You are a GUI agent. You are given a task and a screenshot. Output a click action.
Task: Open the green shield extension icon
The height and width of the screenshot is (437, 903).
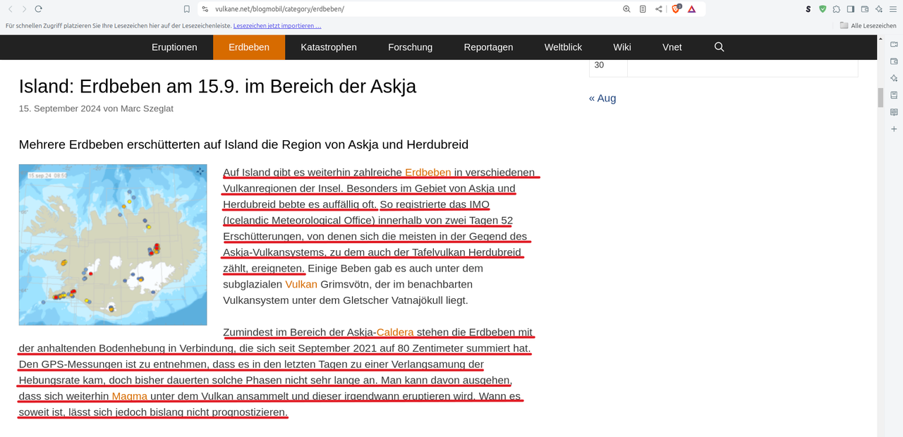click(x=823, y=9)
